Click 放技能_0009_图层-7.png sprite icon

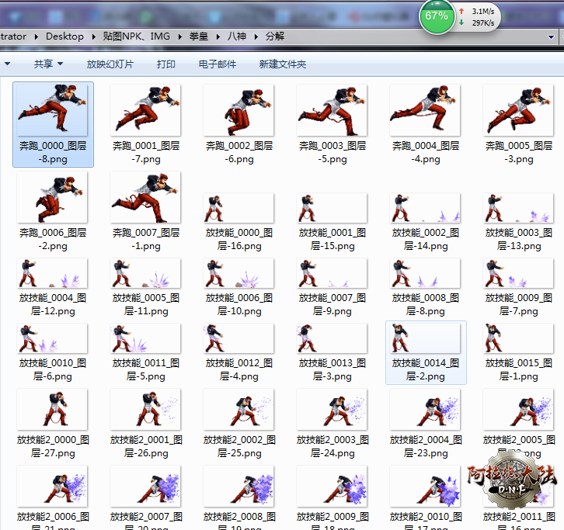(519, 274)
